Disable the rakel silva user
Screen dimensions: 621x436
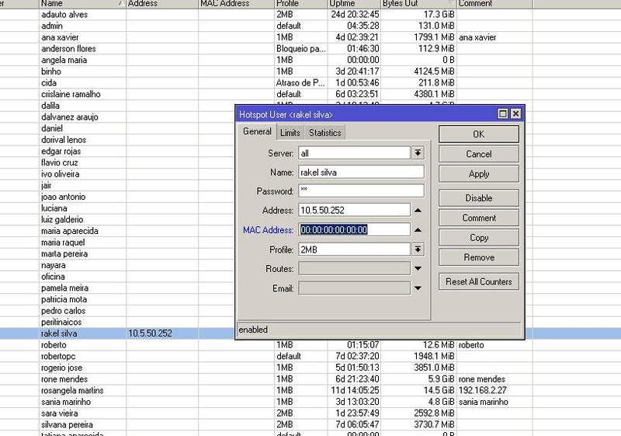tap(478, 197)
